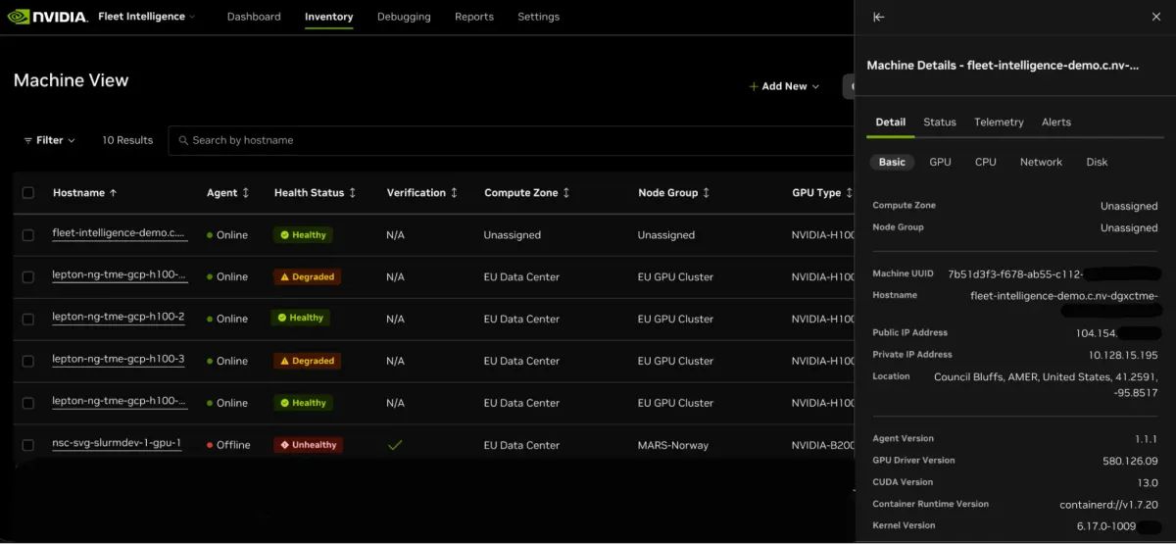1176x544 pixels.
Task: Open lepton-ng-tme-gcp-h100-2 hostname link
Action: click(x=119, y=318)
